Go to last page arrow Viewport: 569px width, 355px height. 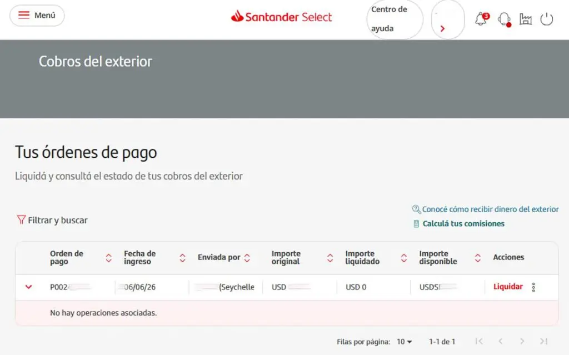click(x=543, y=341)
